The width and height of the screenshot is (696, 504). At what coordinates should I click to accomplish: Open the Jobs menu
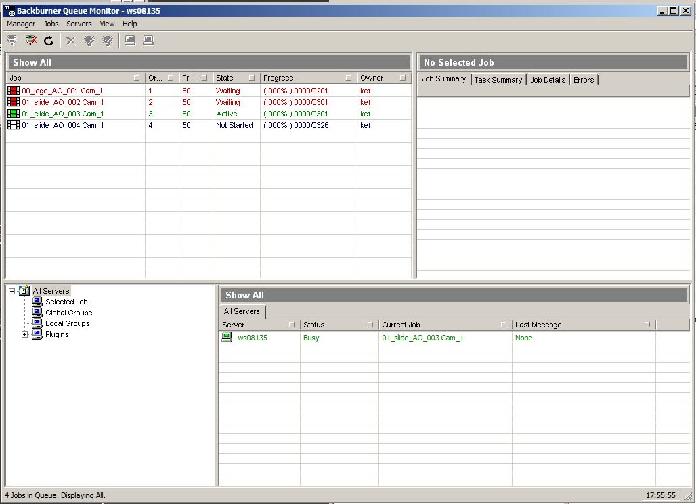[x=51, y=24]
